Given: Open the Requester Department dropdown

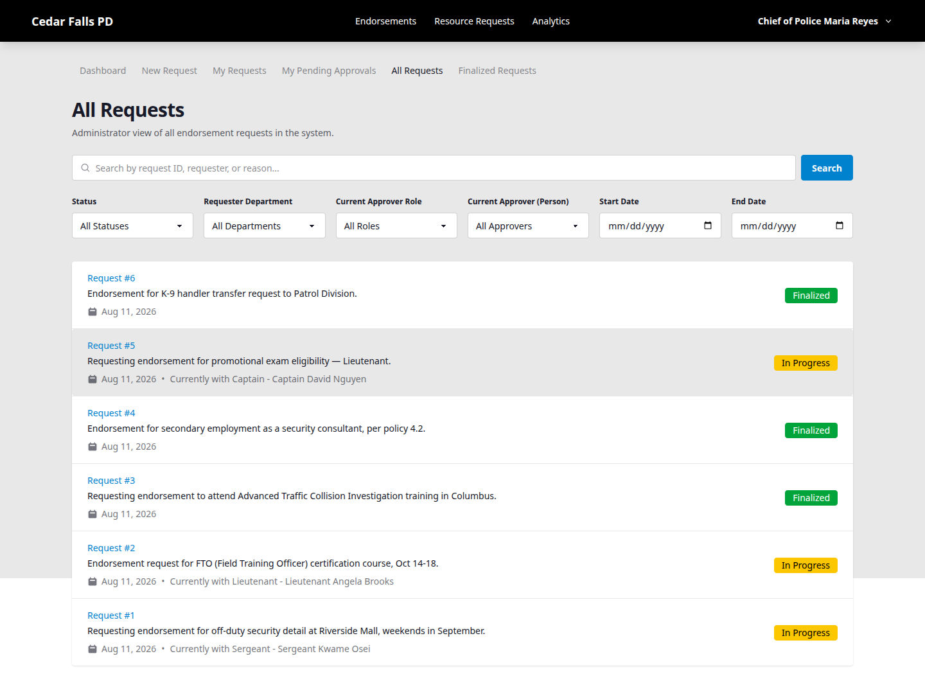Looking at the screenshot, I should pyautogui.click(x=265, y=226).
